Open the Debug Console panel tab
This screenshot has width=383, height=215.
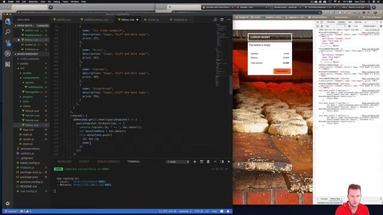click(108, 162)
